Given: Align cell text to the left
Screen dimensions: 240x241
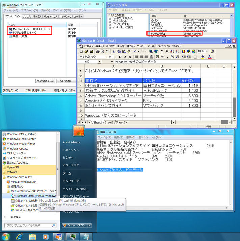Looking at the screenshot, I should coord(136,57).
